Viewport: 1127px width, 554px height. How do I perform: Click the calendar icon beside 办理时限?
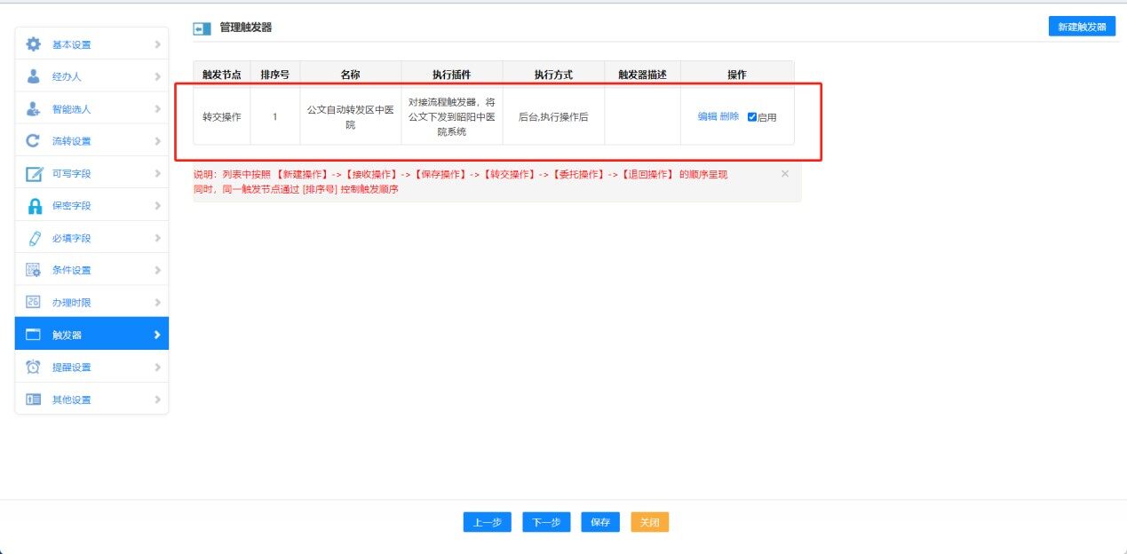[34, 303]
